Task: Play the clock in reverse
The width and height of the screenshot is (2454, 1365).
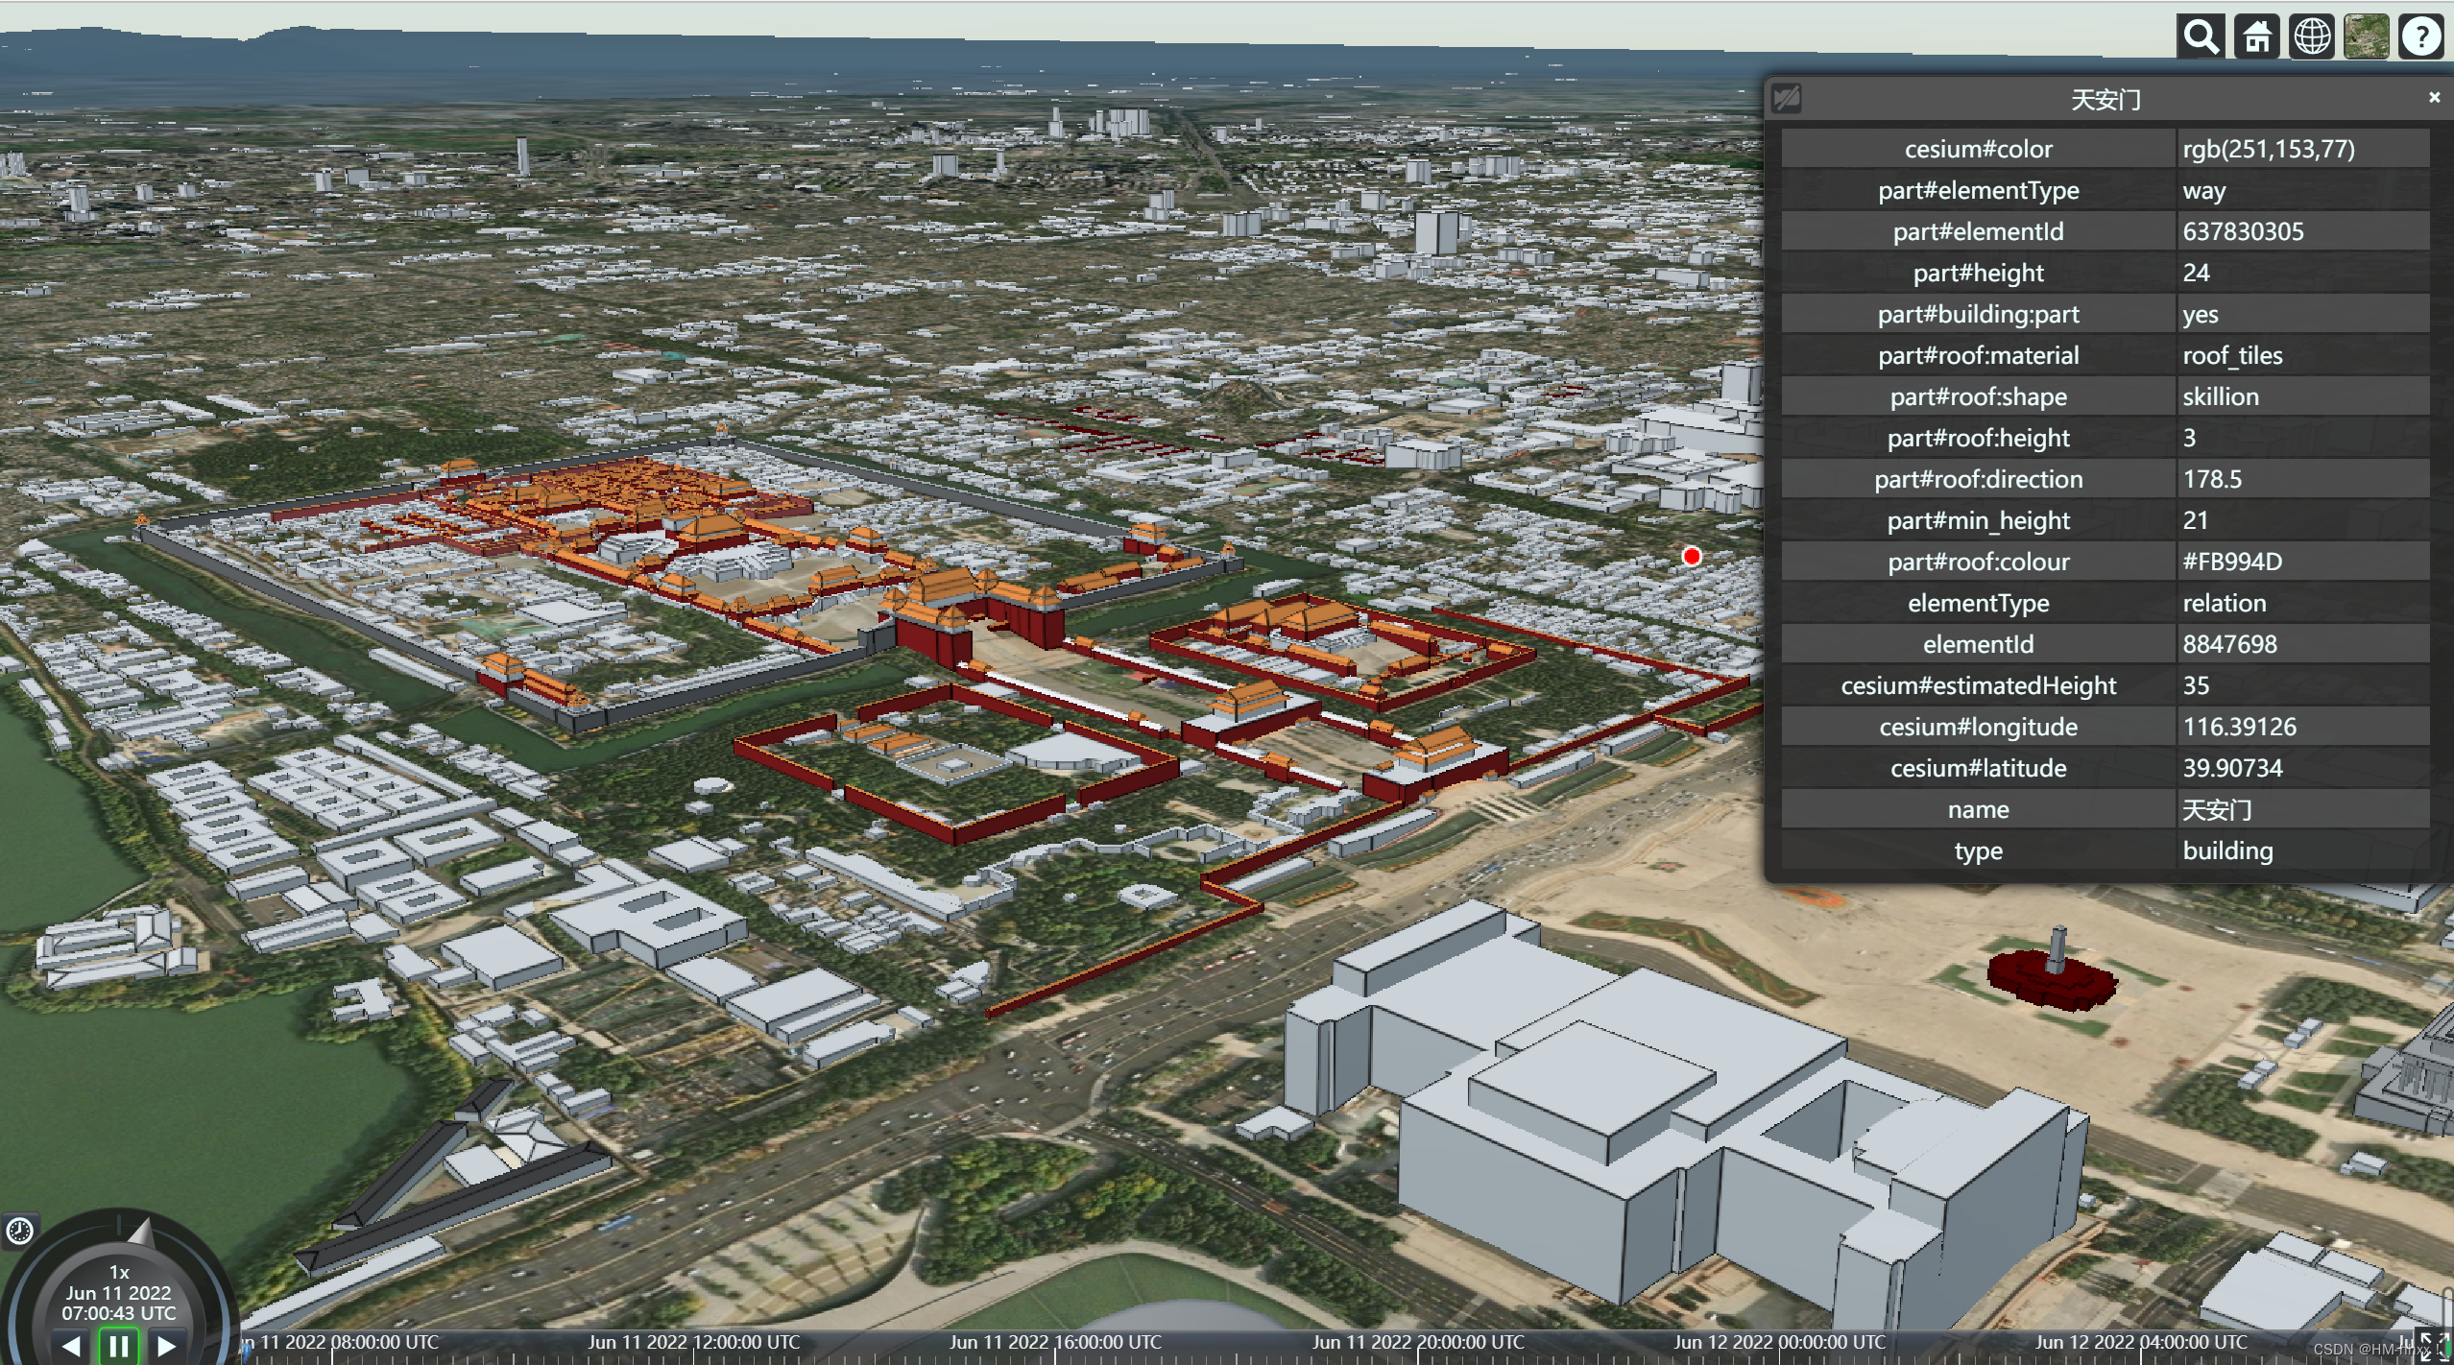Action: (x=71, y=1346)
